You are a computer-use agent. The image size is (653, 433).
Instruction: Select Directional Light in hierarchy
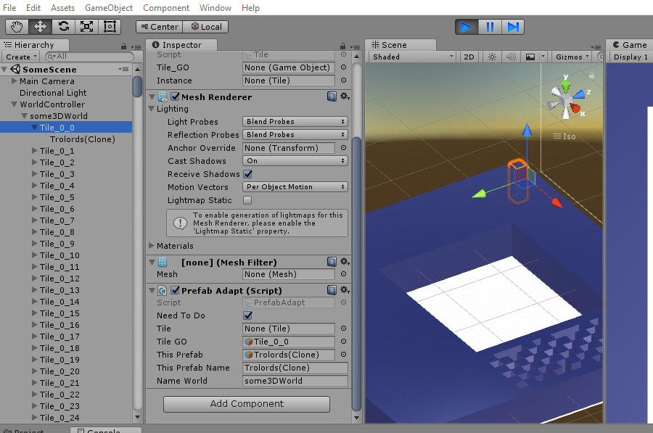coord(53,93)
